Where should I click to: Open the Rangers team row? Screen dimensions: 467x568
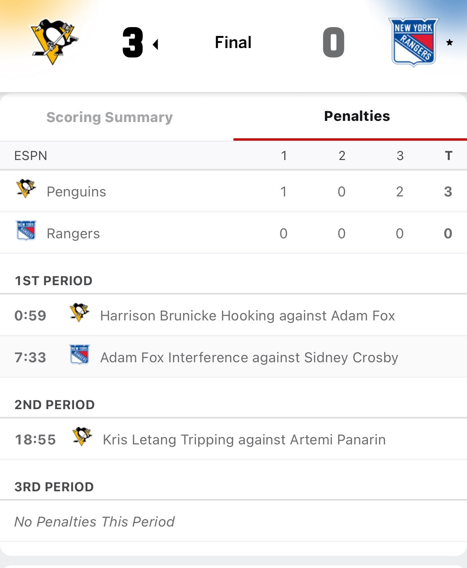(x=73, y=234)
